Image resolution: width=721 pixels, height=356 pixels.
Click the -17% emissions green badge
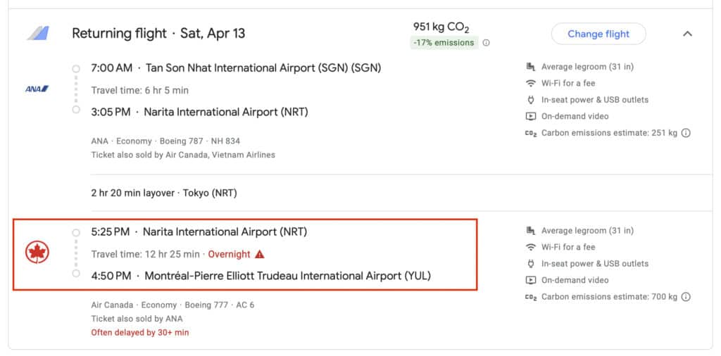(x=444, y=43)
